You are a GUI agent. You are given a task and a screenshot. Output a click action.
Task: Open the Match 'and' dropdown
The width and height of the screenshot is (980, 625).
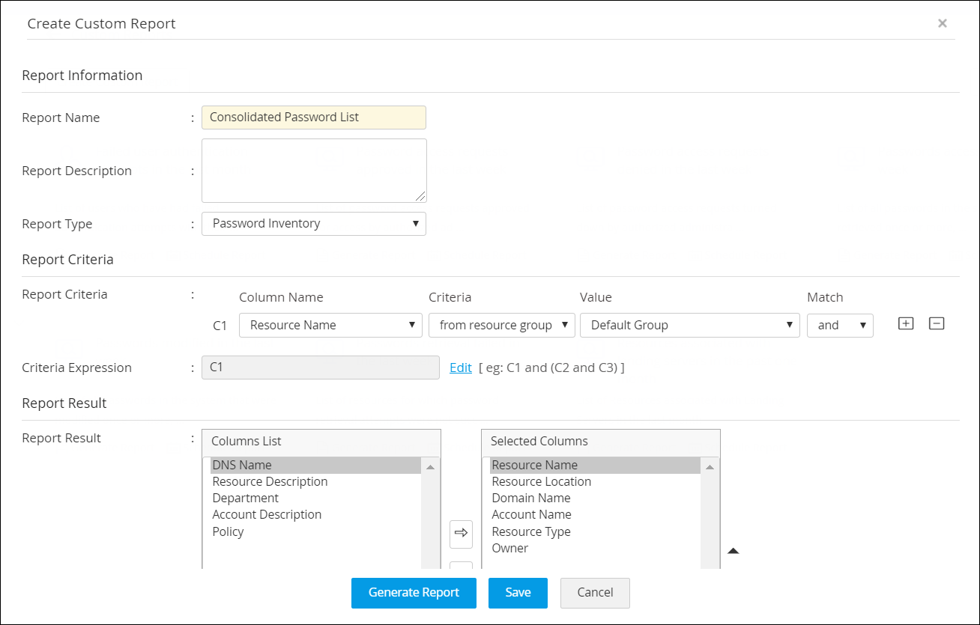[x=840, y=326]
